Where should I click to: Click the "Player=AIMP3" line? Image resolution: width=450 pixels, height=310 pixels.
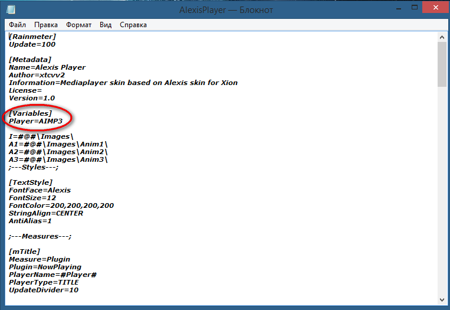[35, 121]
